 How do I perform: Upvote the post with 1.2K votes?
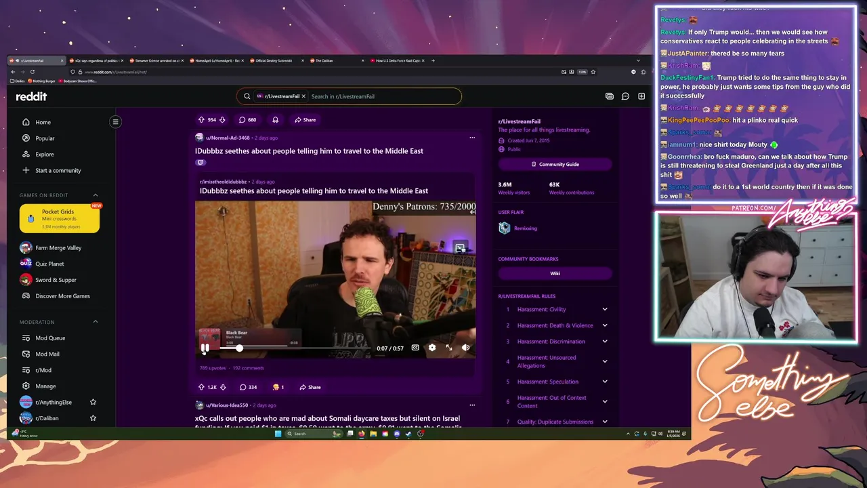201,387
